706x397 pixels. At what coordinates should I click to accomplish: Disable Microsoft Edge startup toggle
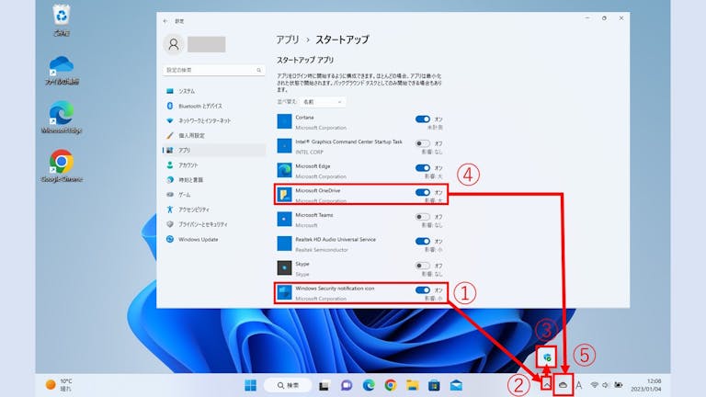tap(422, 168)
